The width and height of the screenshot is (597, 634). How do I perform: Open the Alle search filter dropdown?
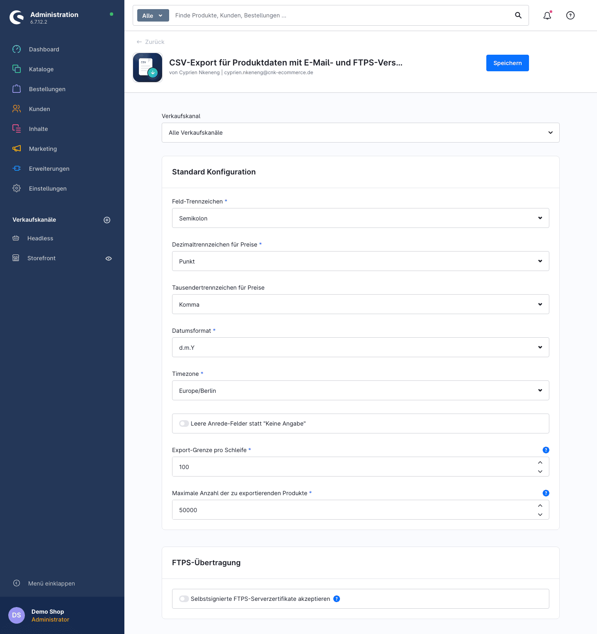153,15
